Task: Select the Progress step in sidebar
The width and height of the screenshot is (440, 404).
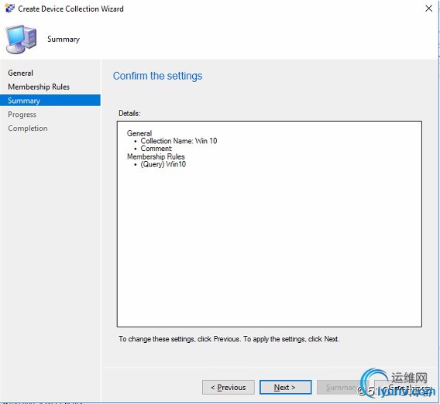Action: pos(22,115)
